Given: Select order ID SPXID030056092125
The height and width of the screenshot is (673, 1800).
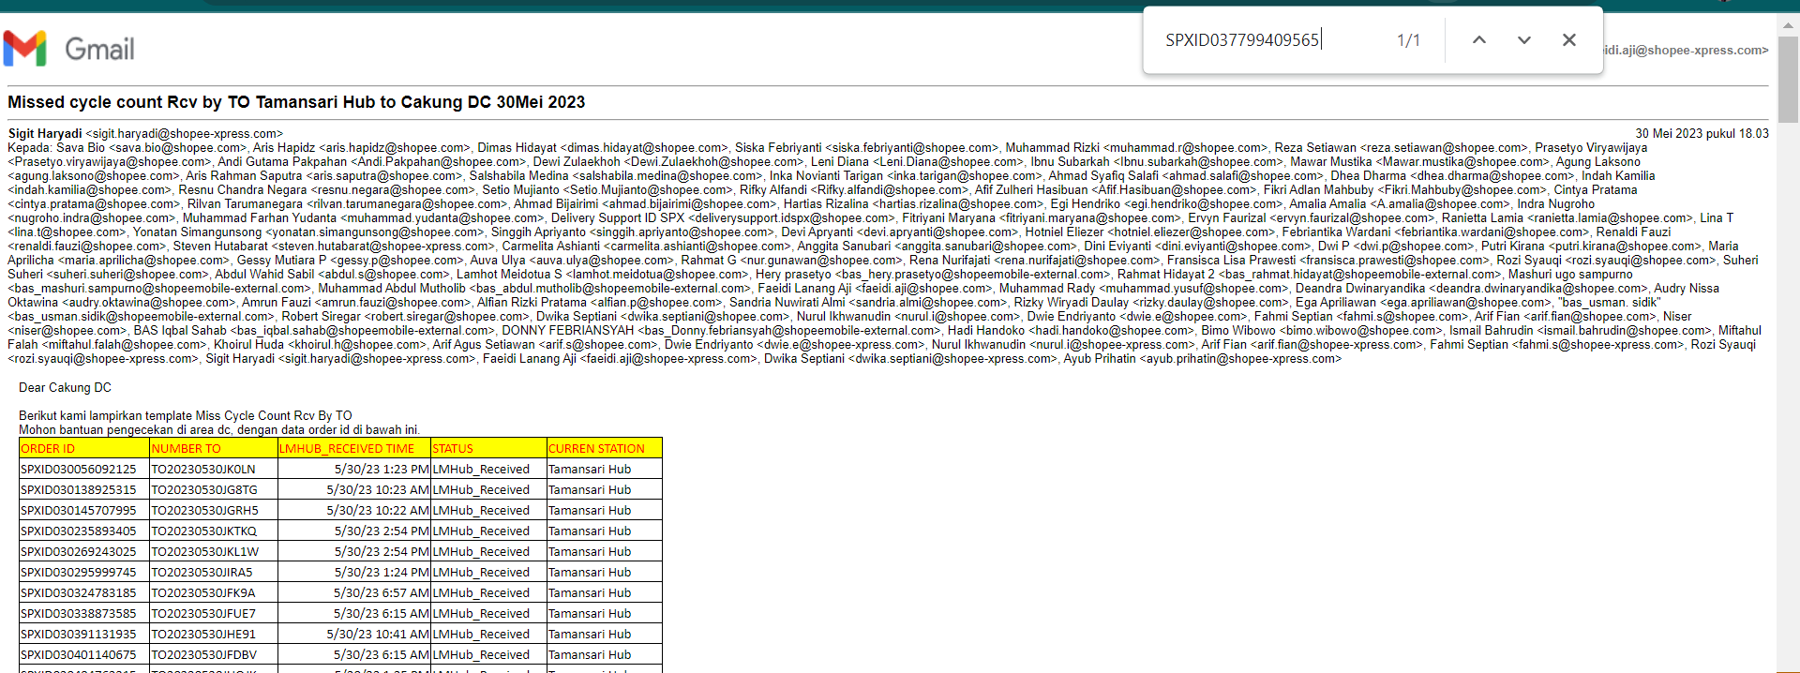Looking at the screenshot, I should [x=79, y=470].
